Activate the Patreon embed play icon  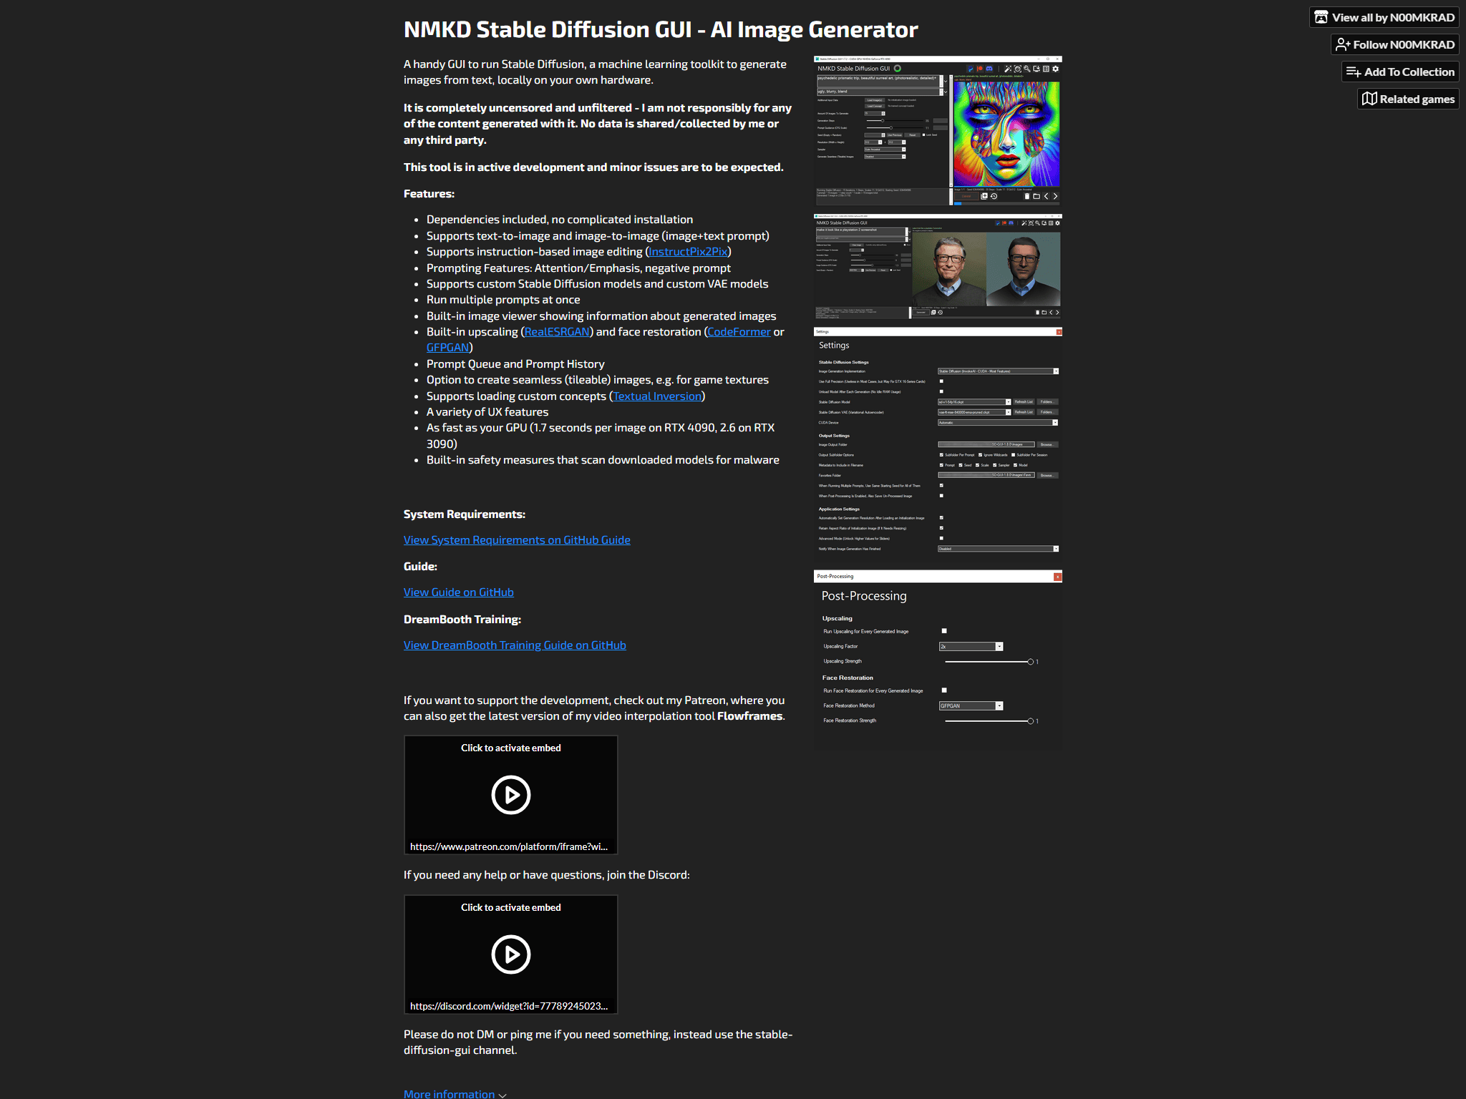point(510,794)
